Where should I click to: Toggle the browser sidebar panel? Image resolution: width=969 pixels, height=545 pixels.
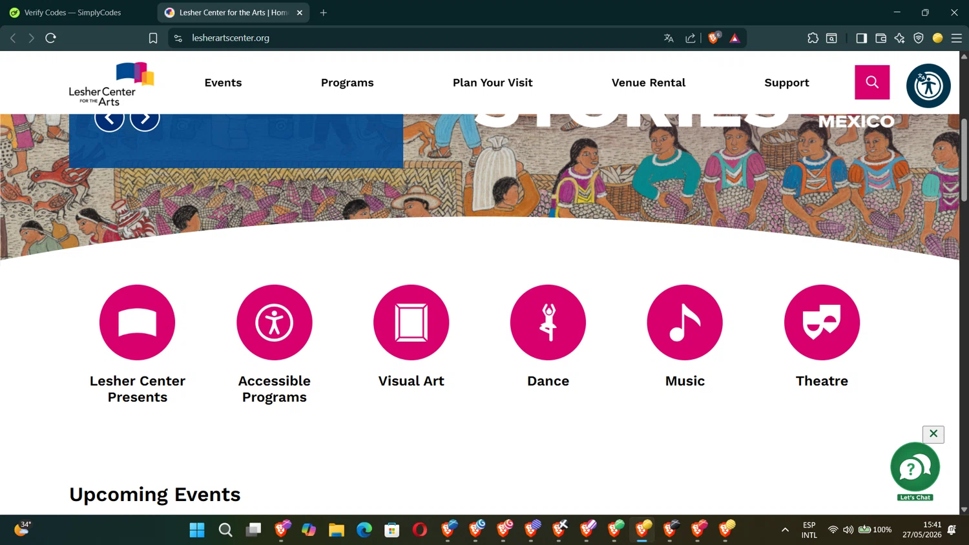pos(861,38)
